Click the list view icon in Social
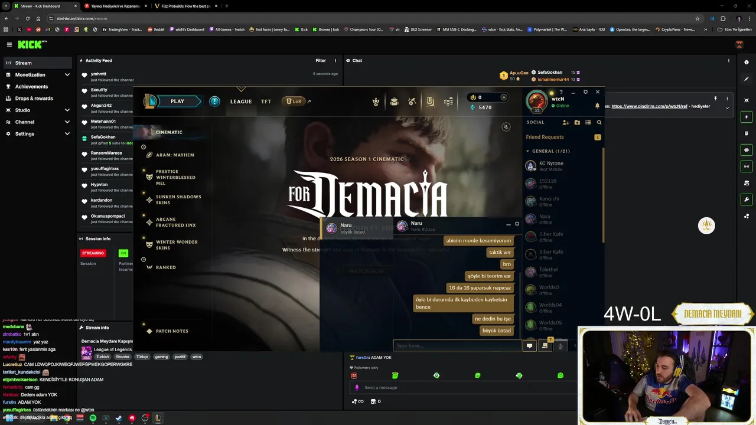 coord(588,122)
